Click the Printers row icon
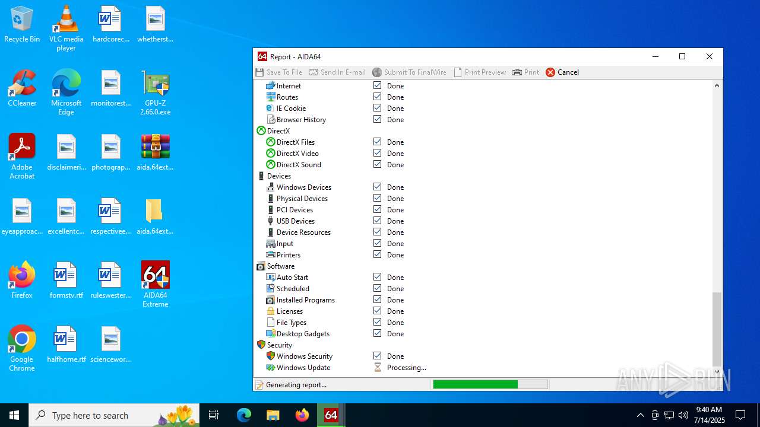This screenshot has height=427, width=760. pyautogui.click(x=271, y=255)
